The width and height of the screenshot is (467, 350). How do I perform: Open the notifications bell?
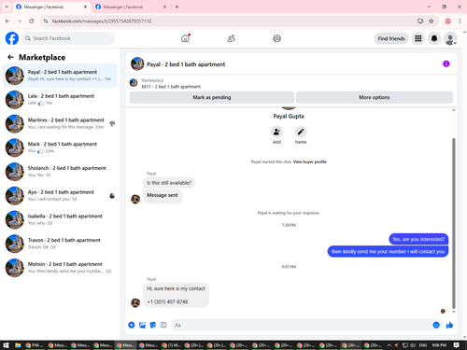pos(434,38)
